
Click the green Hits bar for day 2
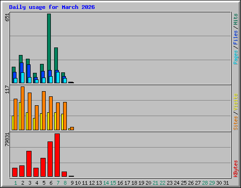pyautogui.click(x=21, y=59)
